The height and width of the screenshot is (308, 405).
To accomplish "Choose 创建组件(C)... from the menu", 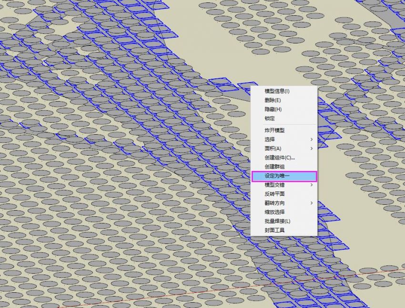I will [x=284, y=158].
